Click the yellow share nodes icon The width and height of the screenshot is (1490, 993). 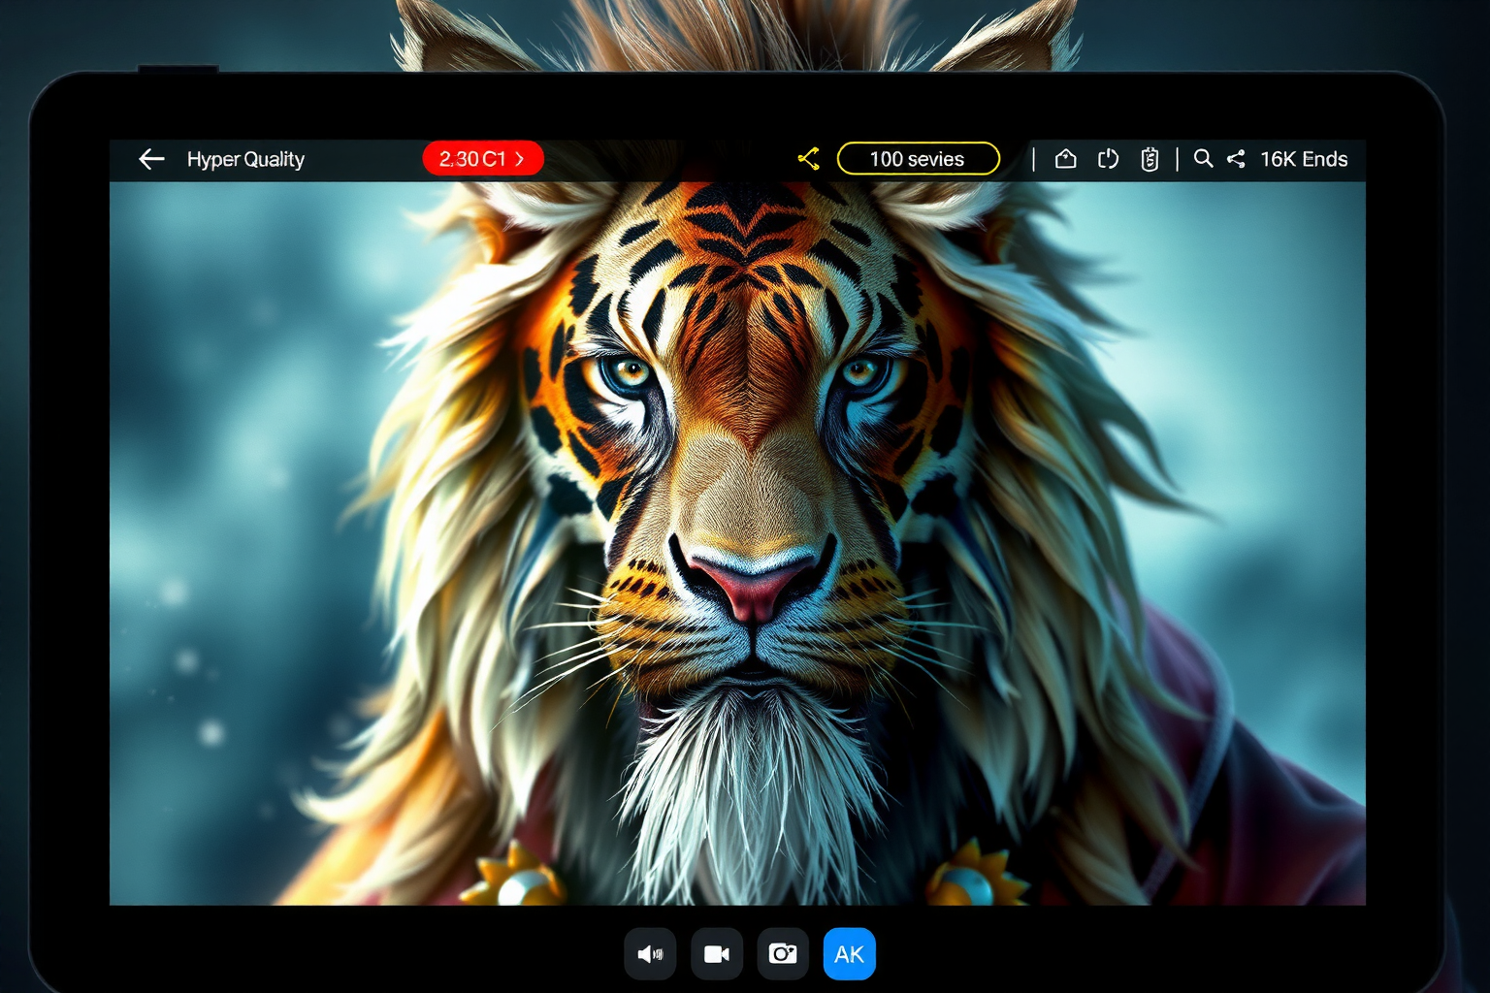808,159
